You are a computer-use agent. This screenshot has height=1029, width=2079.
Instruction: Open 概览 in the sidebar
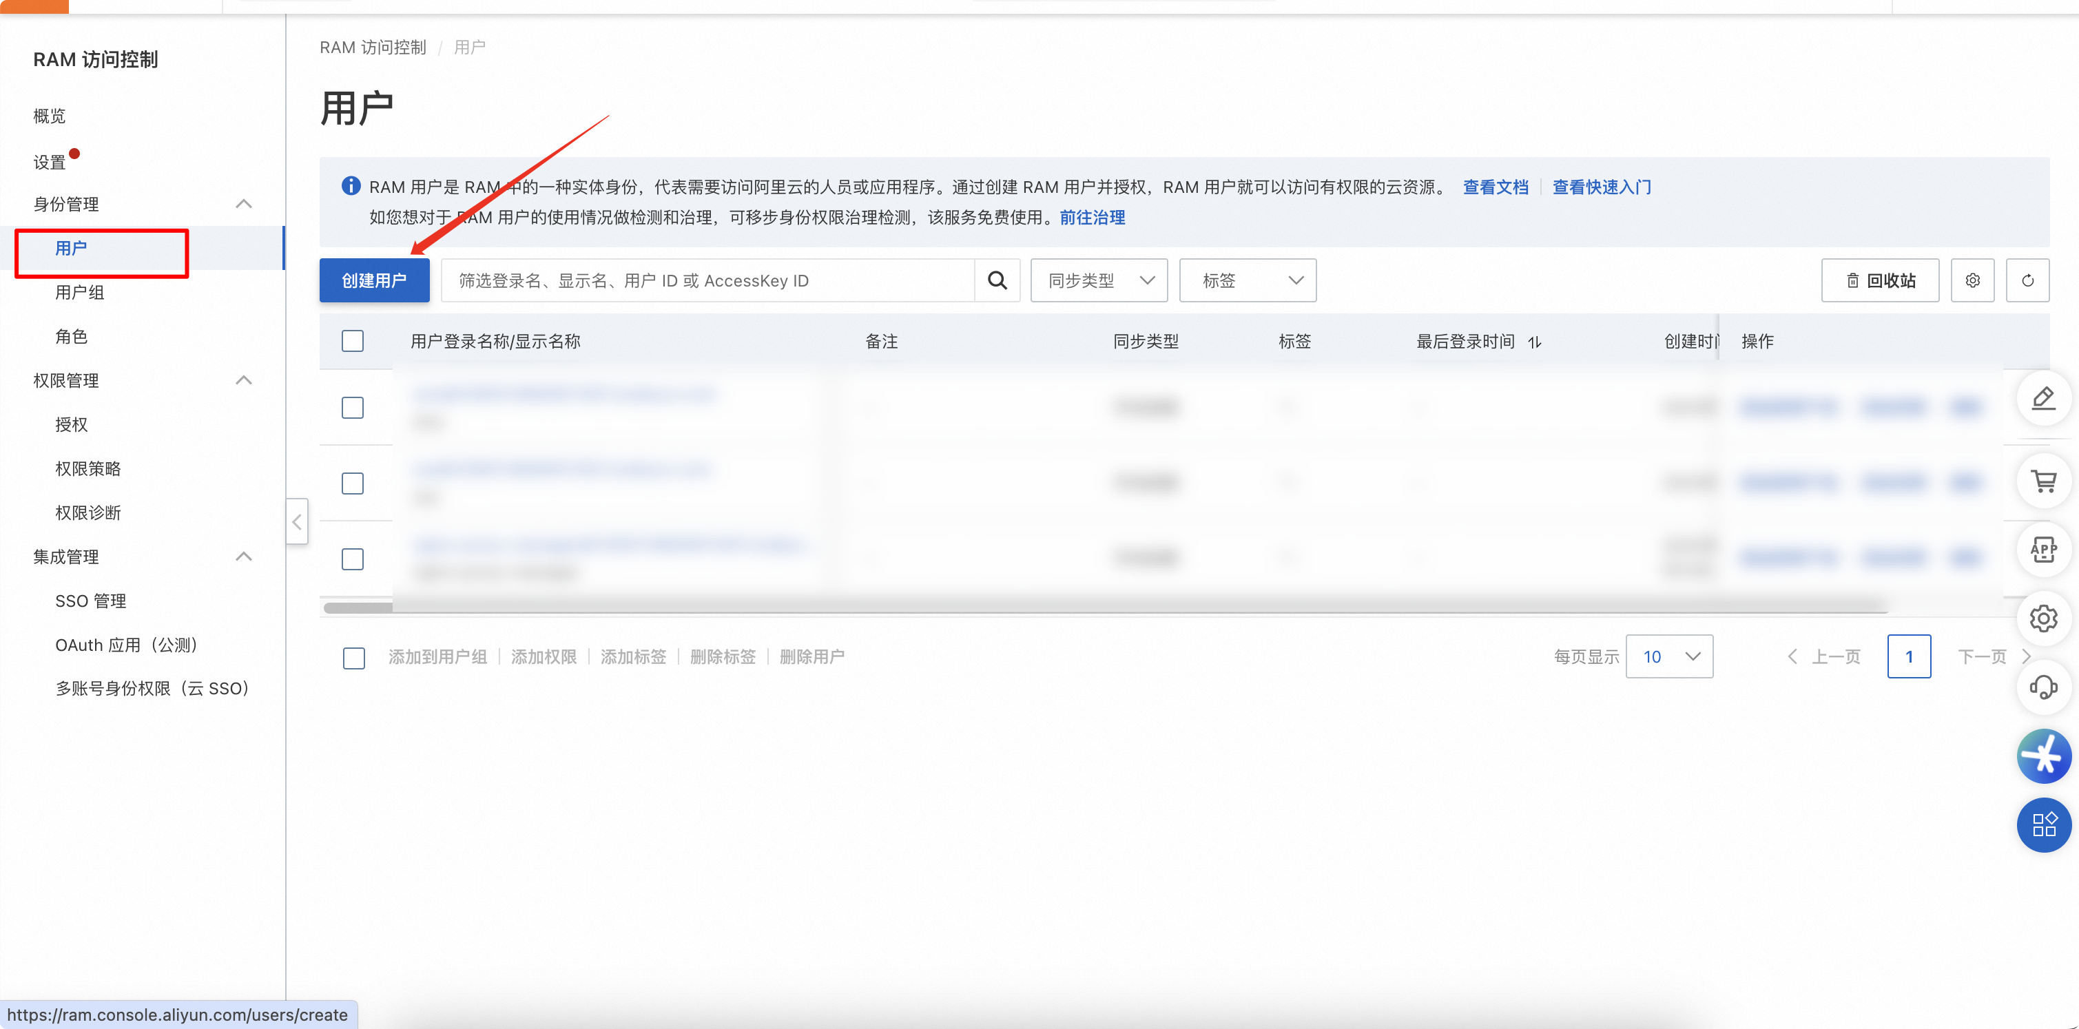49,116
